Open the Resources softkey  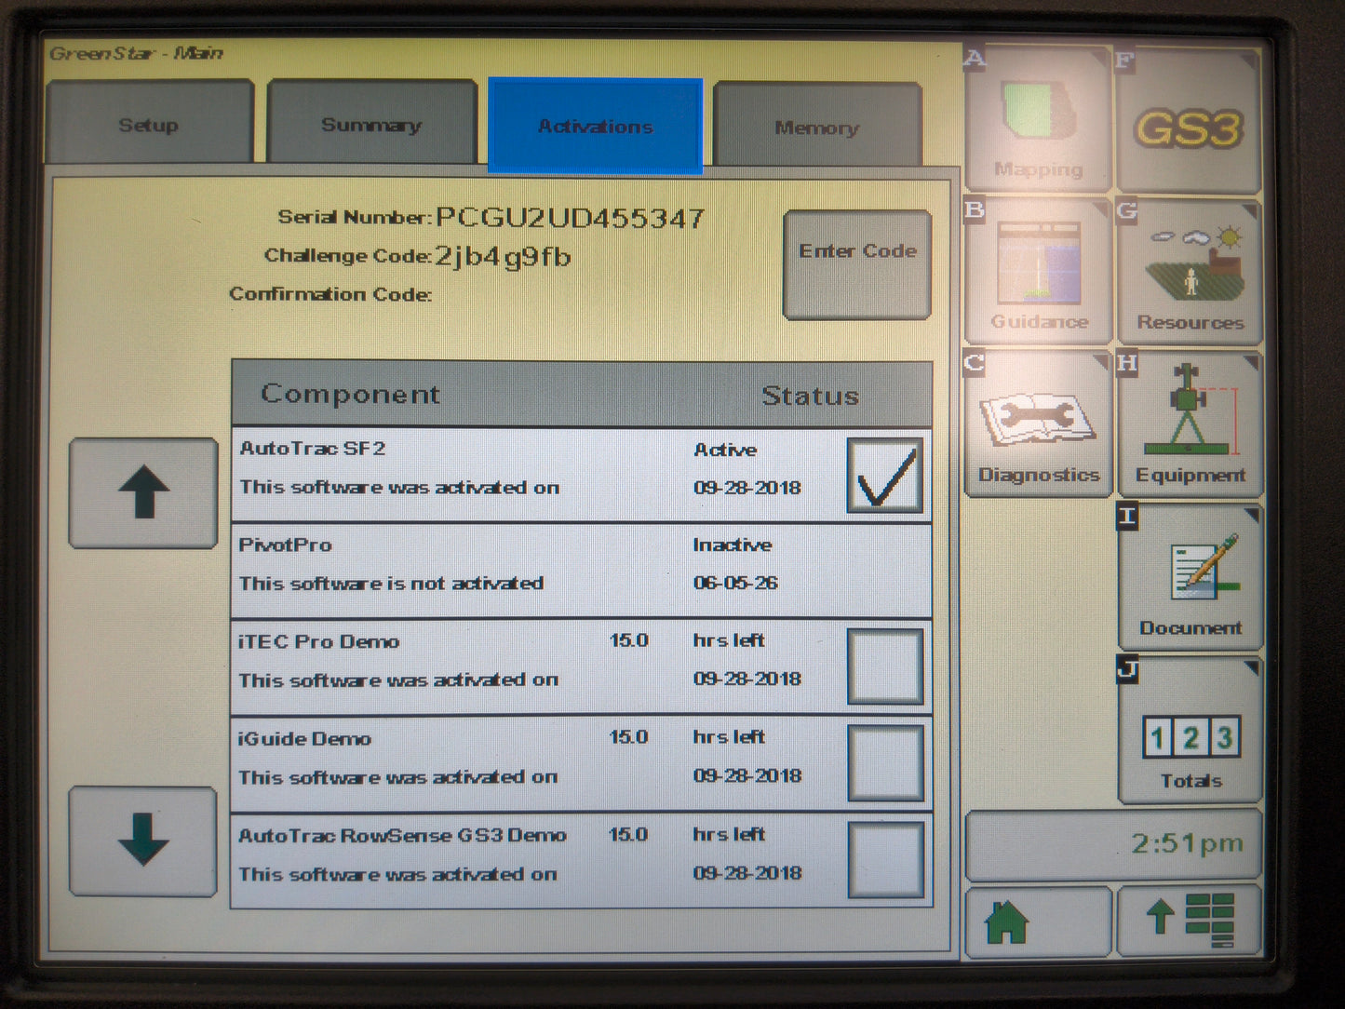pos(1190,274)
